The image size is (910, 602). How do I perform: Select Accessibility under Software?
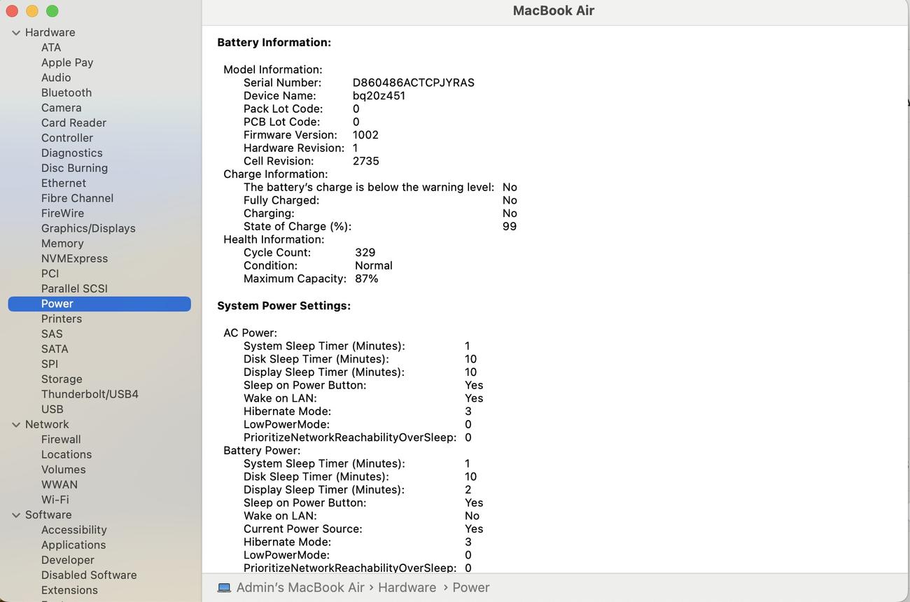[74, 530]
